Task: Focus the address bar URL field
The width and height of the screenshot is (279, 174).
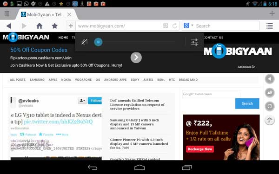Action: (x=119, y=26)
